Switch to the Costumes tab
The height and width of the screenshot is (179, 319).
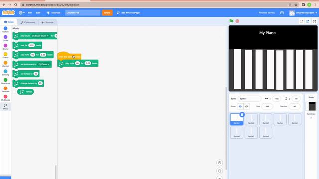28,22
